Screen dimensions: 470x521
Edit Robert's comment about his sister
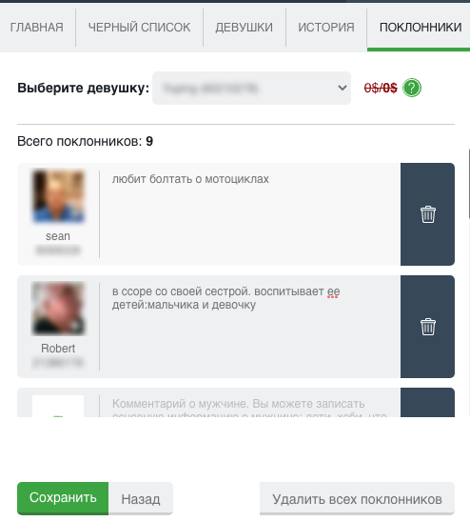(250, 327)
